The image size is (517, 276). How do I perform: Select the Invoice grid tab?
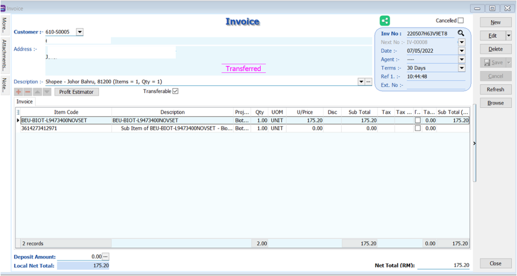[x=25, y=102]
